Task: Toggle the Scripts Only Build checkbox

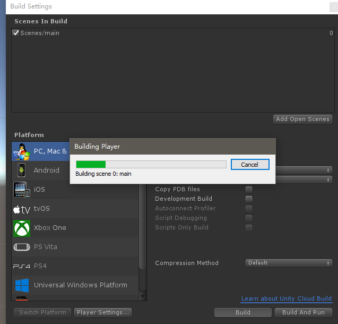Action: click(x=249, y=227)
